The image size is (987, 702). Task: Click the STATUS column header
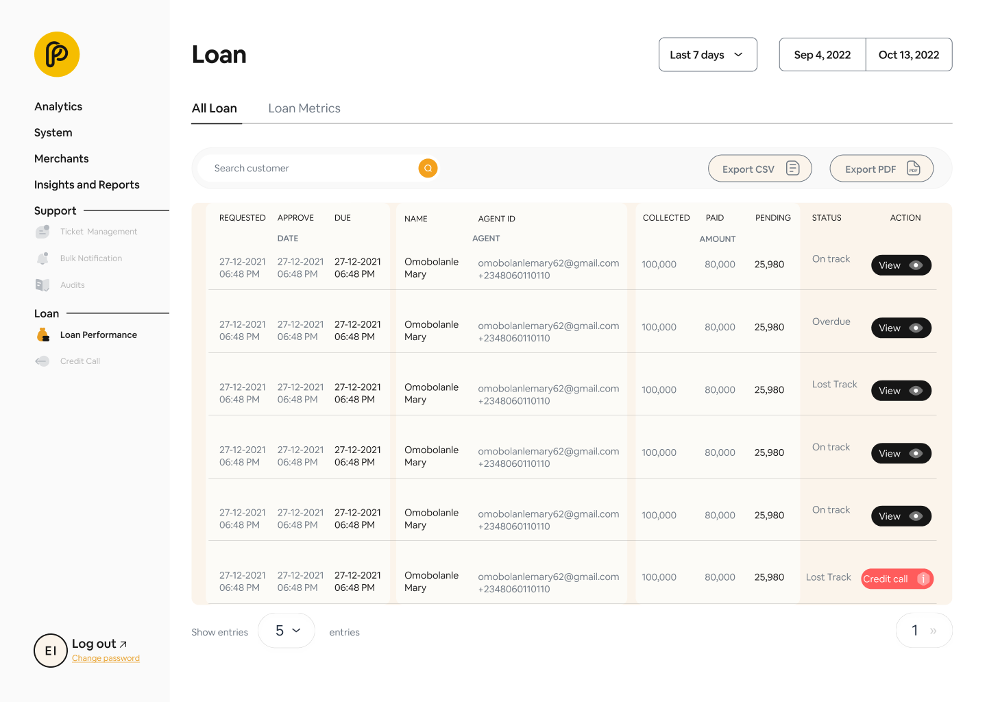(x=827, y=218)
